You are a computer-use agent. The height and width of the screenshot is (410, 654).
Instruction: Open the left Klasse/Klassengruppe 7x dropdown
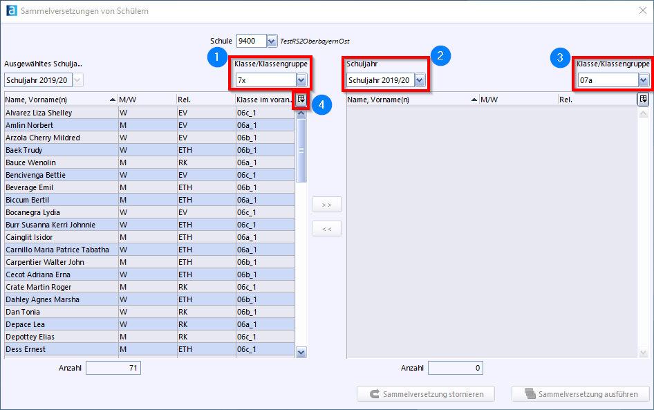click(x=301, y=80)
